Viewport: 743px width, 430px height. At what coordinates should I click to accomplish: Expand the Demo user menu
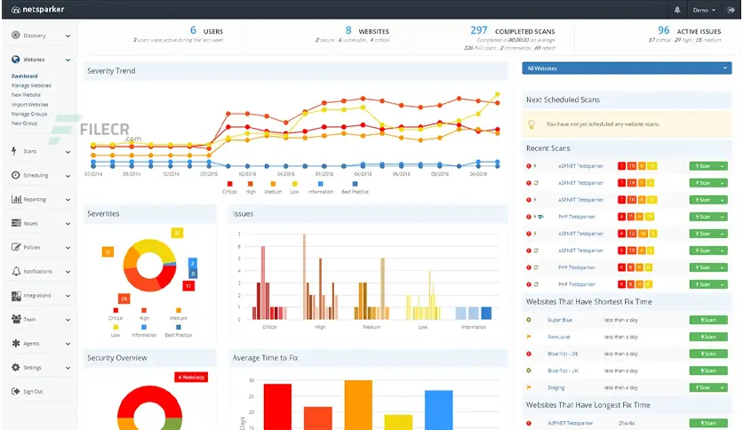click(x=704, y=10)
